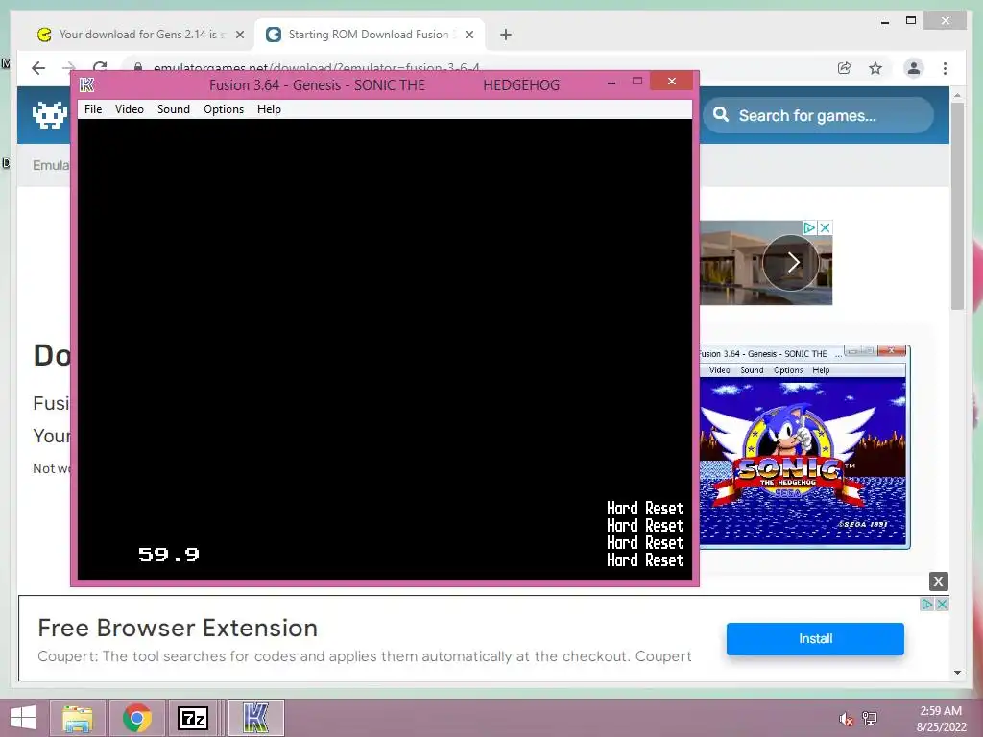Close the Coupert banner ad with its X
This screenshot has height=737, width=983.
(x=942, y=605)
